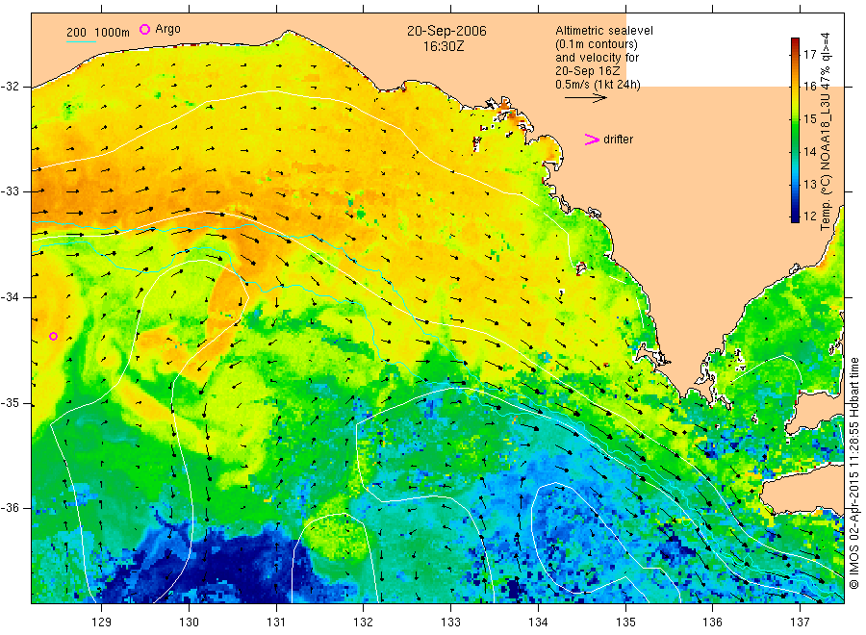Click the Temp. (°C) NOAA18_L3U colorbar title
This screenshot has width=866, height=635.
(x=826, y=132)
